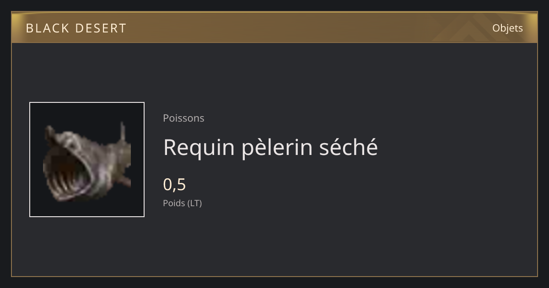Click the (LT) unit text

click(x=194, y=203)
